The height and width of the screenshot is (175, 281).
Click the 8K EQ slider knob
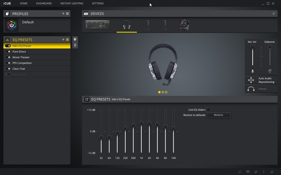[x=165, y=127]
